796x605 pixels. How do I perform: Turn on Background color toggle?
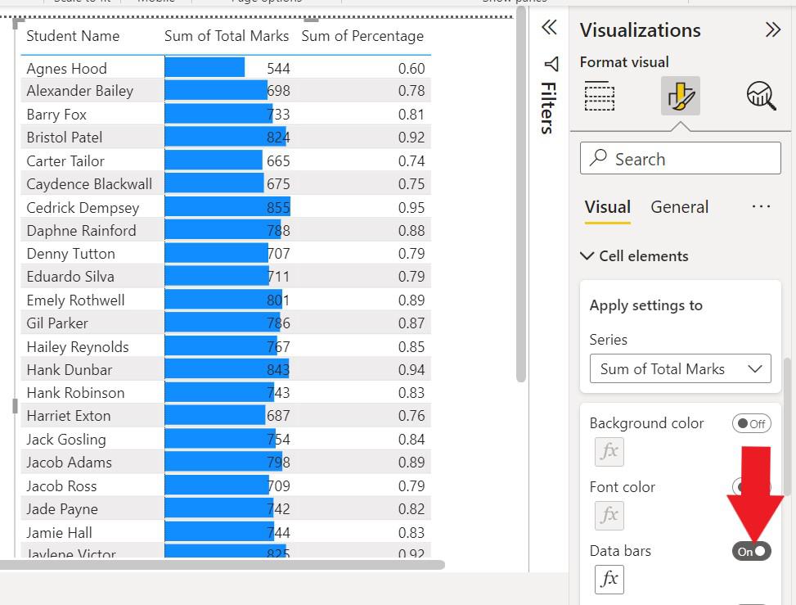[x=751, y=423]
